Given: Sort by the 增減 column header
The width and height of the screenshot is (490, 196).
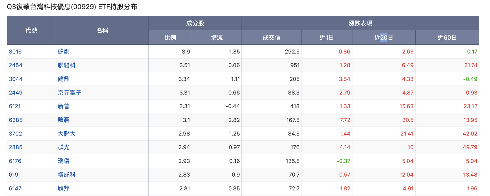Looking at the screenshot, I should point(217,38).
